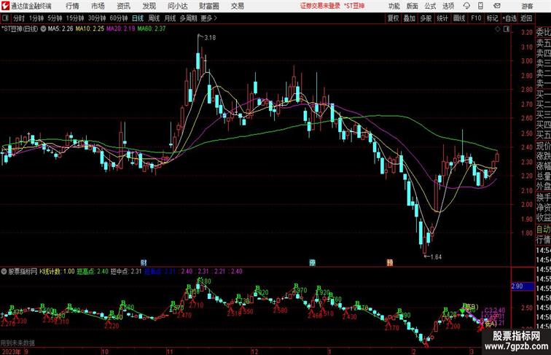Click the 通达信 red app logo
The height and width of the screenshot is (355, 551).
6,6
